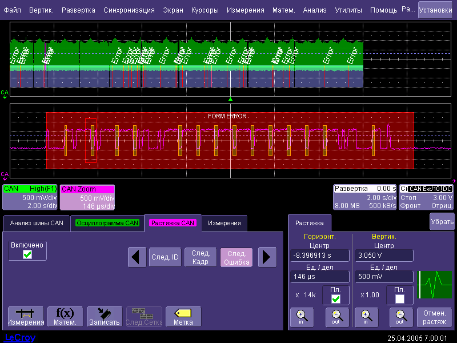
Task: Enable vertical Пл. variable checkbox
Action: click(399, 298)
